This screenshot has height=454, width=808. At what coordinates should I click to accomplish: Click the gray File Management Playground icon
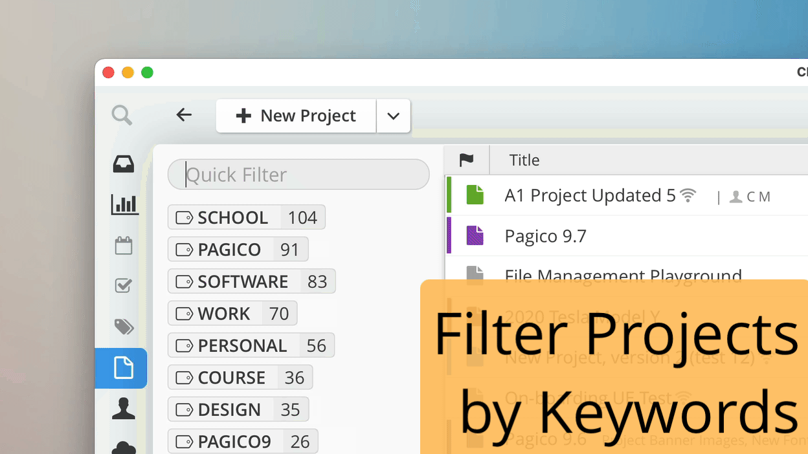click(x=475, y=274)
